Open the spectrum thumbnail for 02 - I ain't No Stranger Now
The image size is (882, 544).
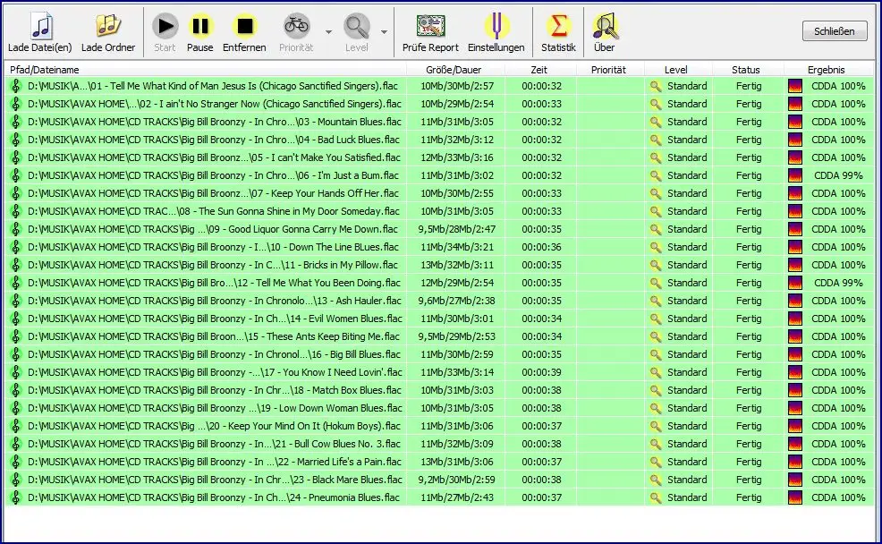tap(795, 104)
